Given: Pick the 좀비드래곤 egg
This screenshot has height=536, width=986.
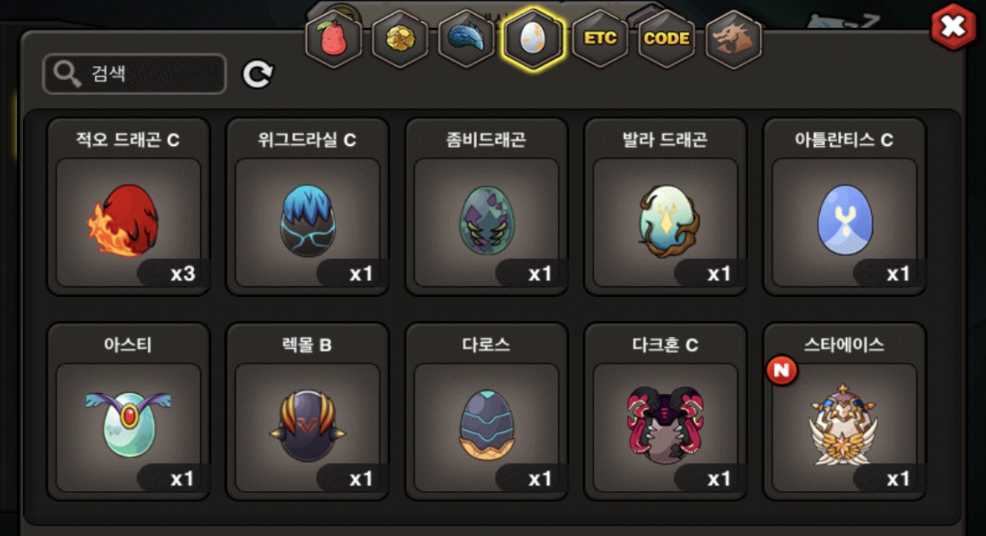Looking at the screenshot, I should (487, 207).
